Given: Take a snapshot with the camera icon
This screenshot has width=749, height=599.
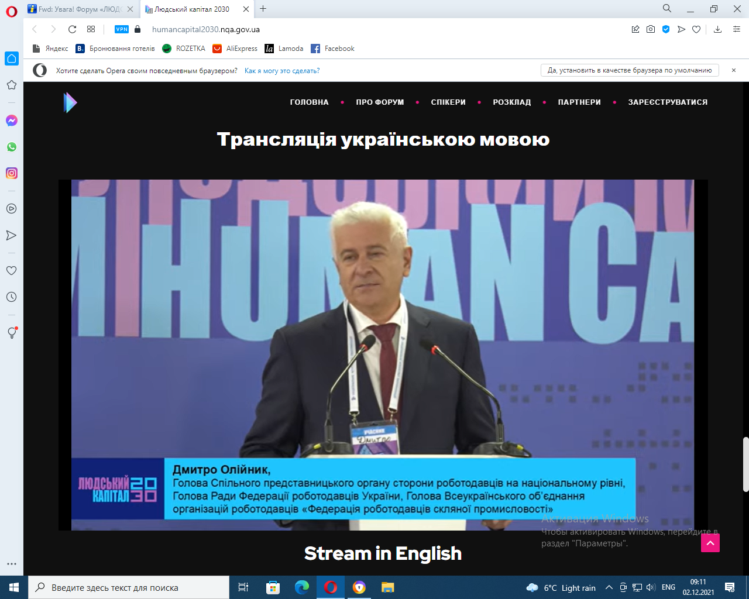Looking at the screenshot, I should (651, 29).
